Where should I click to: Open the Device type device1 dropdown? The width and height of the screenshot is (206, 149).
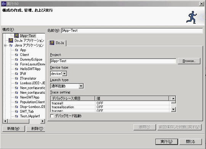64,74
